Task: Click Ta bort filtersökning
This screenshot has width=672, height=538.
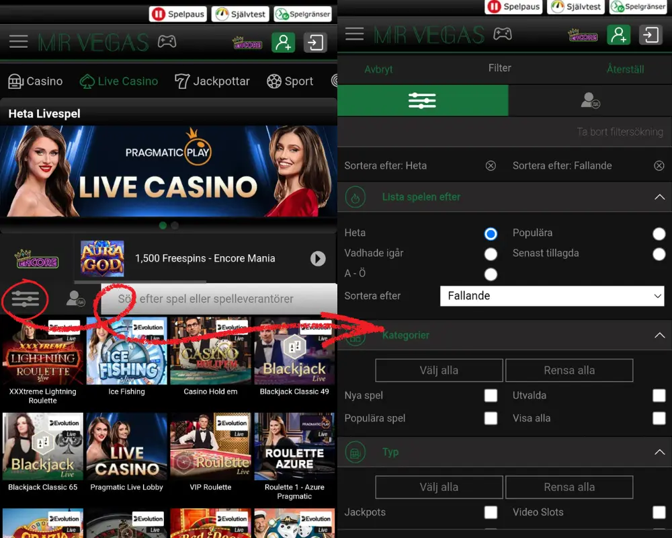Action: tap(620, 132)
